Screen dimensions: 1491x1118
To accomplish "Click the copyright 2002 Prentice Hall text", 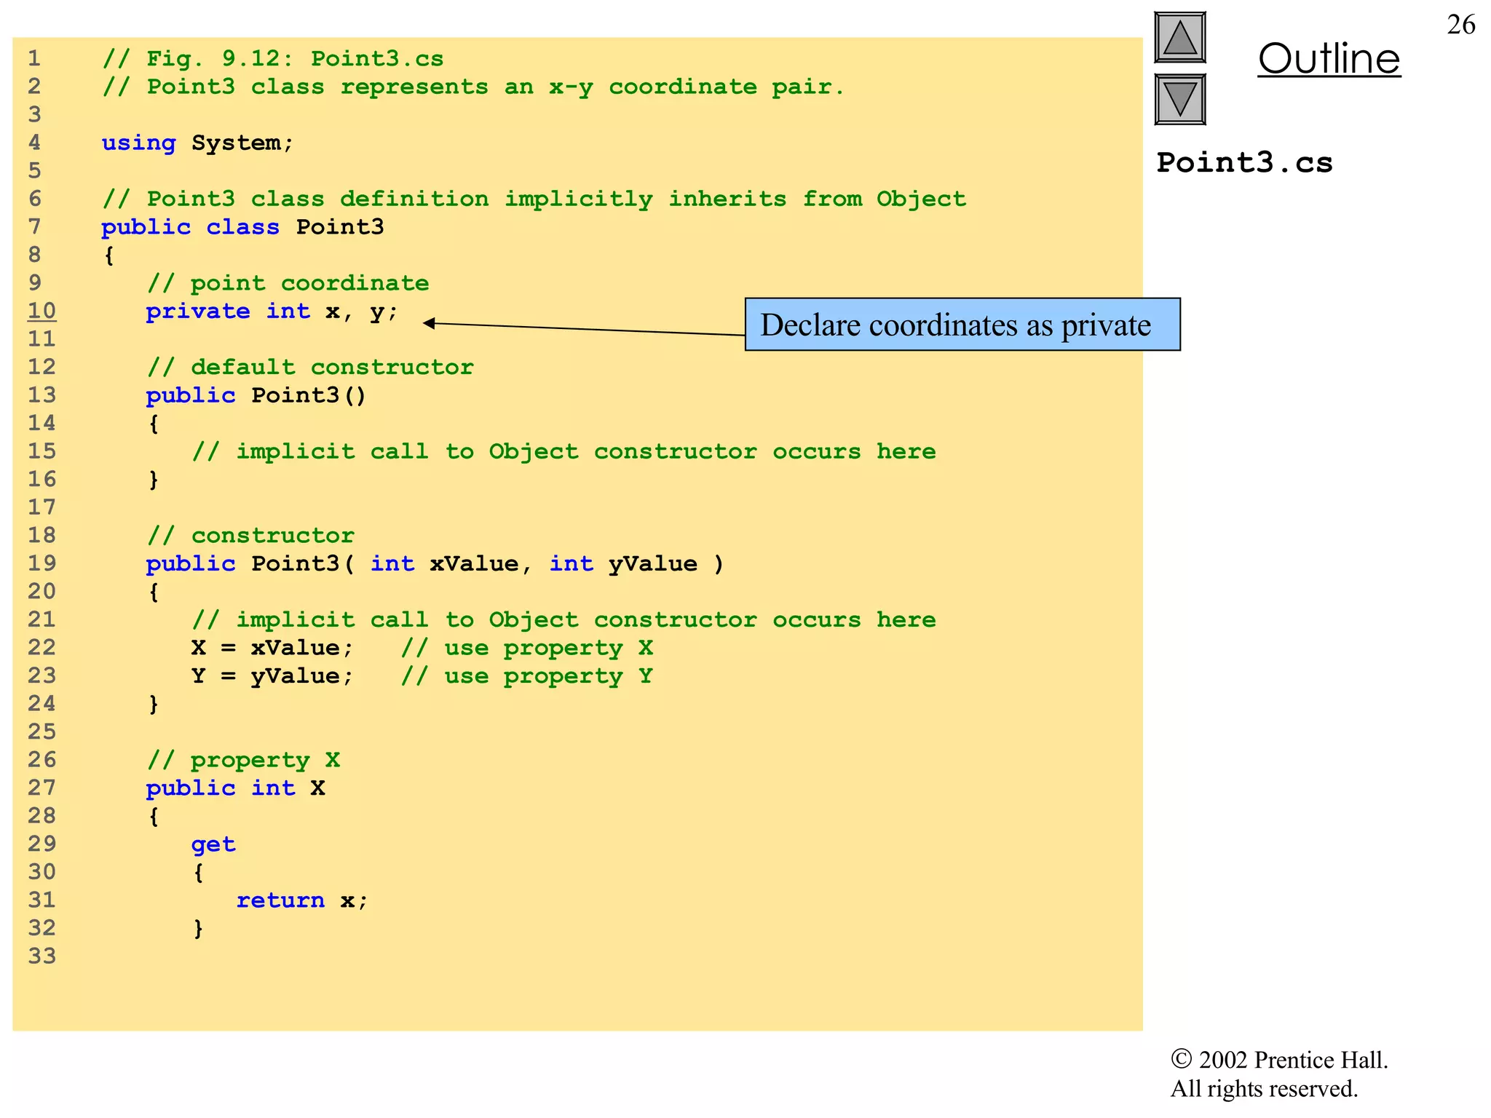I will [1278, 1060].
